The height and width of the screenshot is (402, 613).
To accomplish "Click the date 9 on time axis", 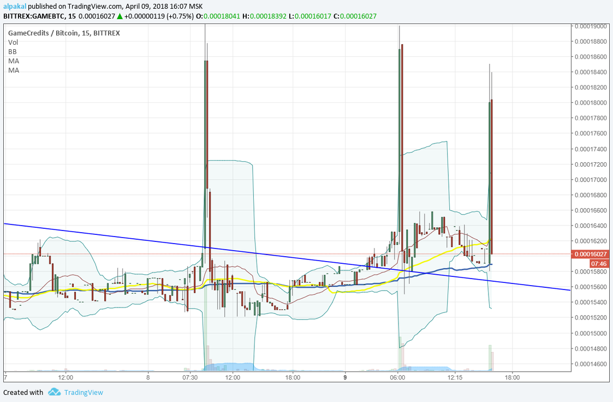I will coord(345,377).
